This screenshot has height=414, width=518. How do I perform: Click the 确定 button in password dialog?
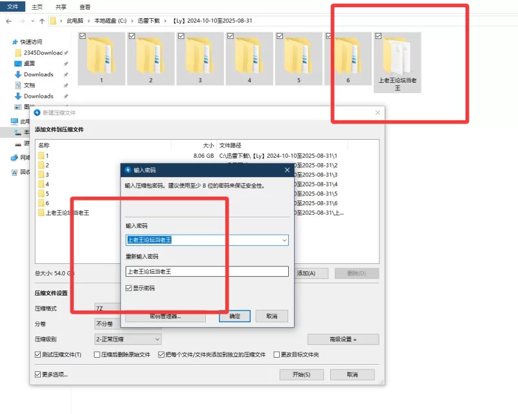[234, 316]
